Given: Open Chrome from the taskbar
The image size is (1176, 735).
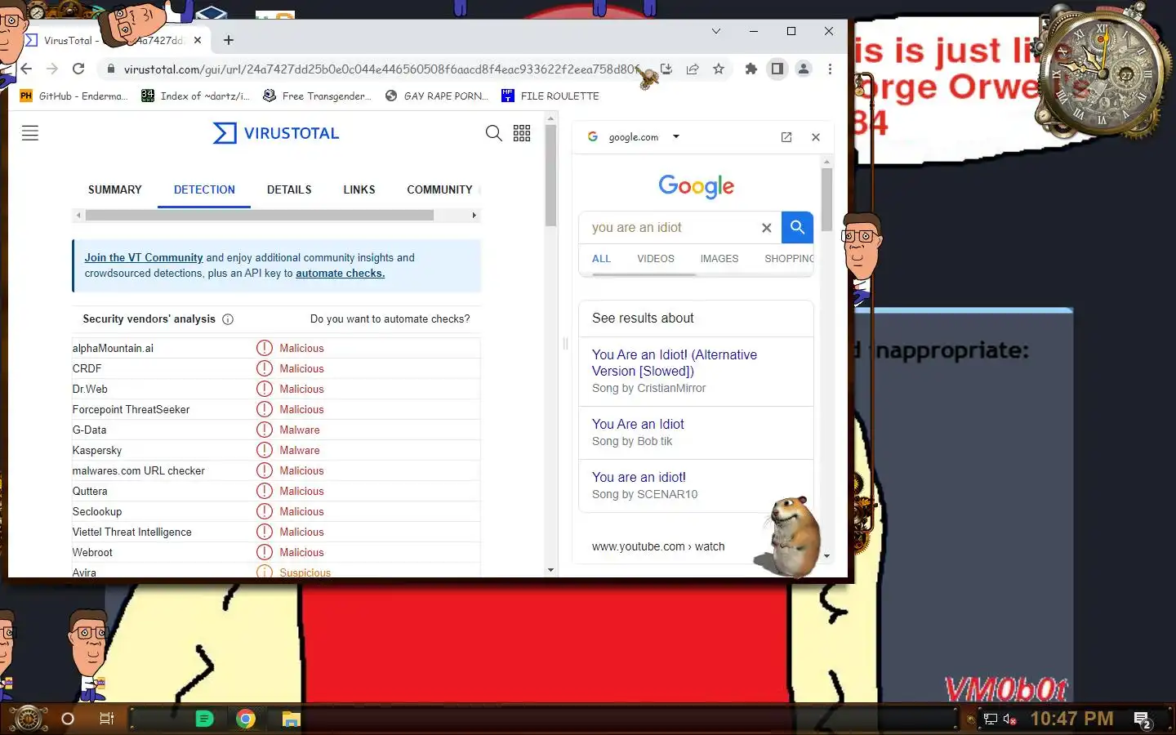Looking at the screenshot, I should (246, 719).
